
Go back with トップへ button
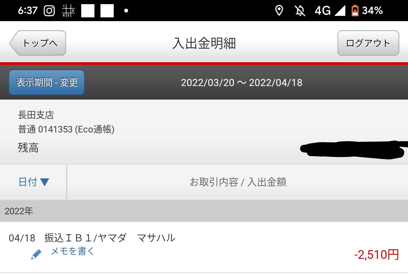pos(37,43)
